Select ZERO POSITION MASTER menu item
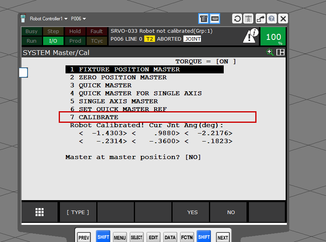Viewport: 326px width, 242px height. click(122, 77)
